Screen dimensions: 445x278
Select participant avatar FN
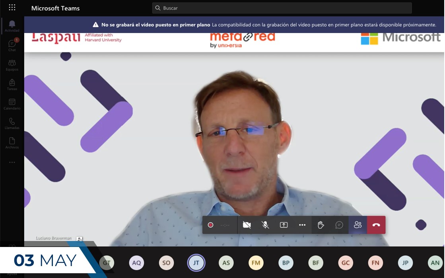(x=375, y=262)
